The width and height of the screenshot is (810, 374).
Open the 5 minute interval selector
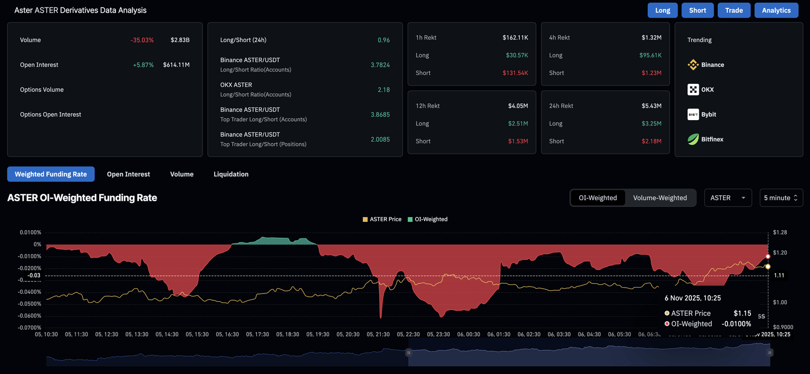(x=780, y=198)
